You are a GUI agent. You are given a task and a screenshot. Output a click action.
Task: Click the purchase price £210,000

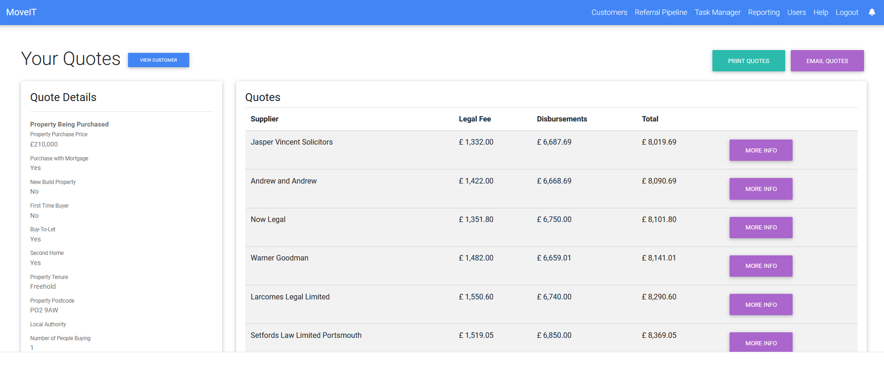[x=44, y=144]
